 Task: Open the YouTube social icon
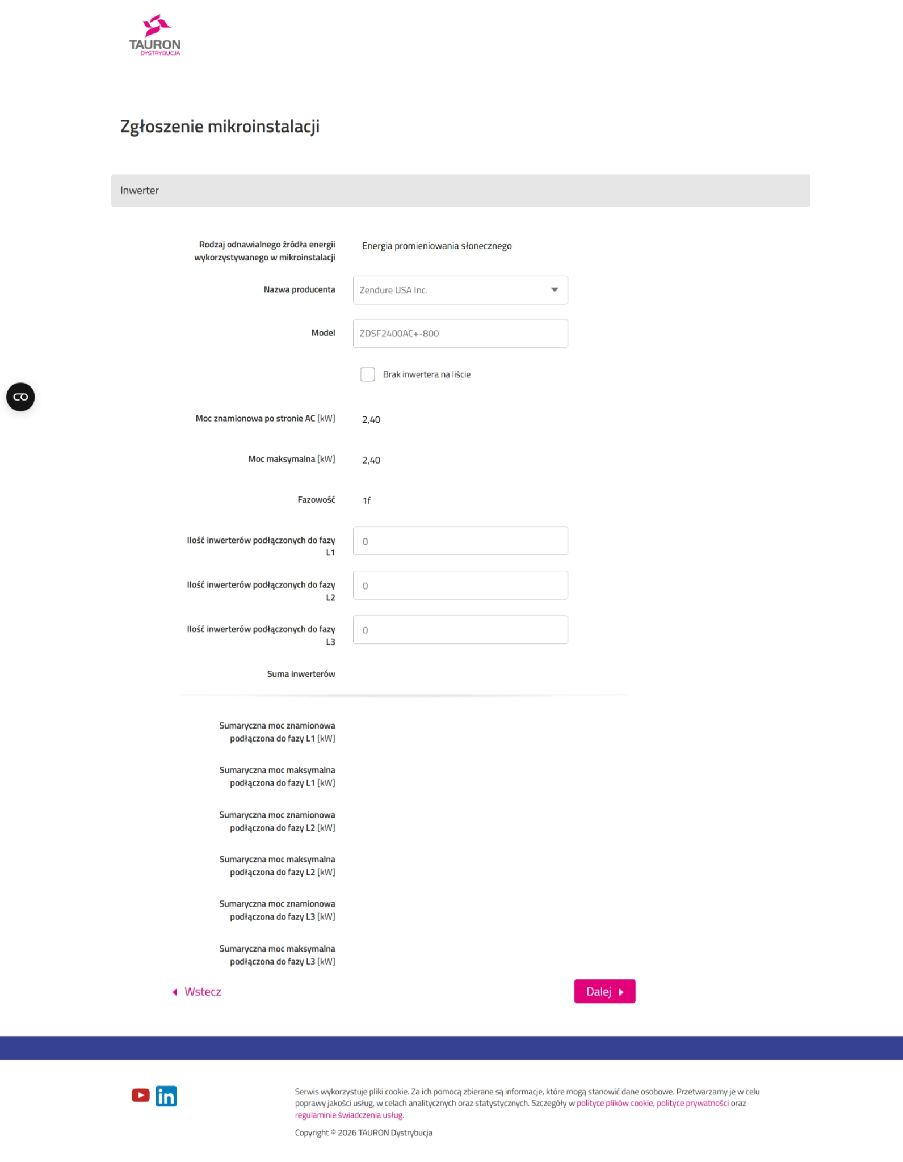click(141, 1095)
